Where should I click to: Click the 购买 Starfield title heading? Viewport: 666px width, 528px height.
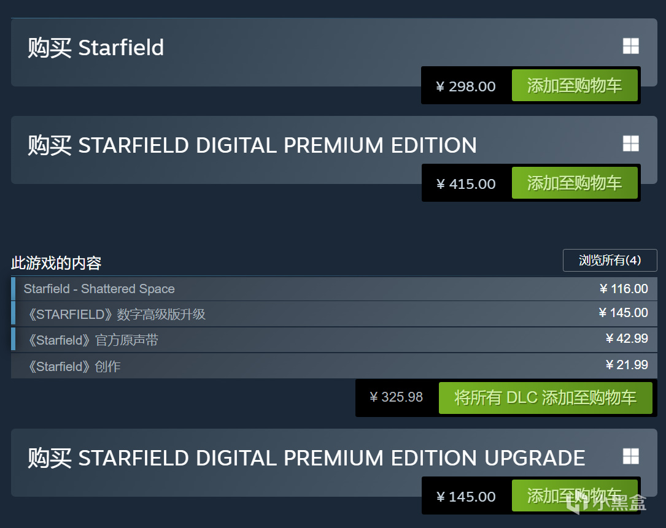pos(96,48)
